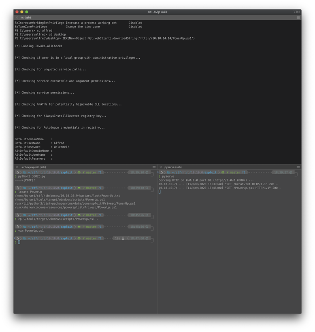The width and height of the screenshot is (315, 332).
Task: Close the nc (ssh) pane with its X
Action: point(17,17)
